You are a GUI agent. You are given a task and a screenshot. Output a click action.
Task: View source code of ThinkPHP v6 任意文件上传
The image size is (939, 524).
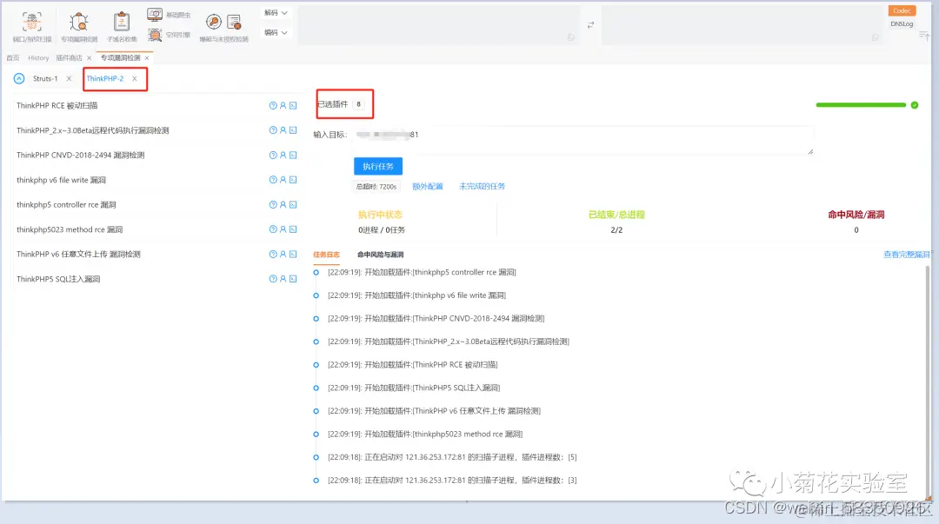(x=294, y=254)
